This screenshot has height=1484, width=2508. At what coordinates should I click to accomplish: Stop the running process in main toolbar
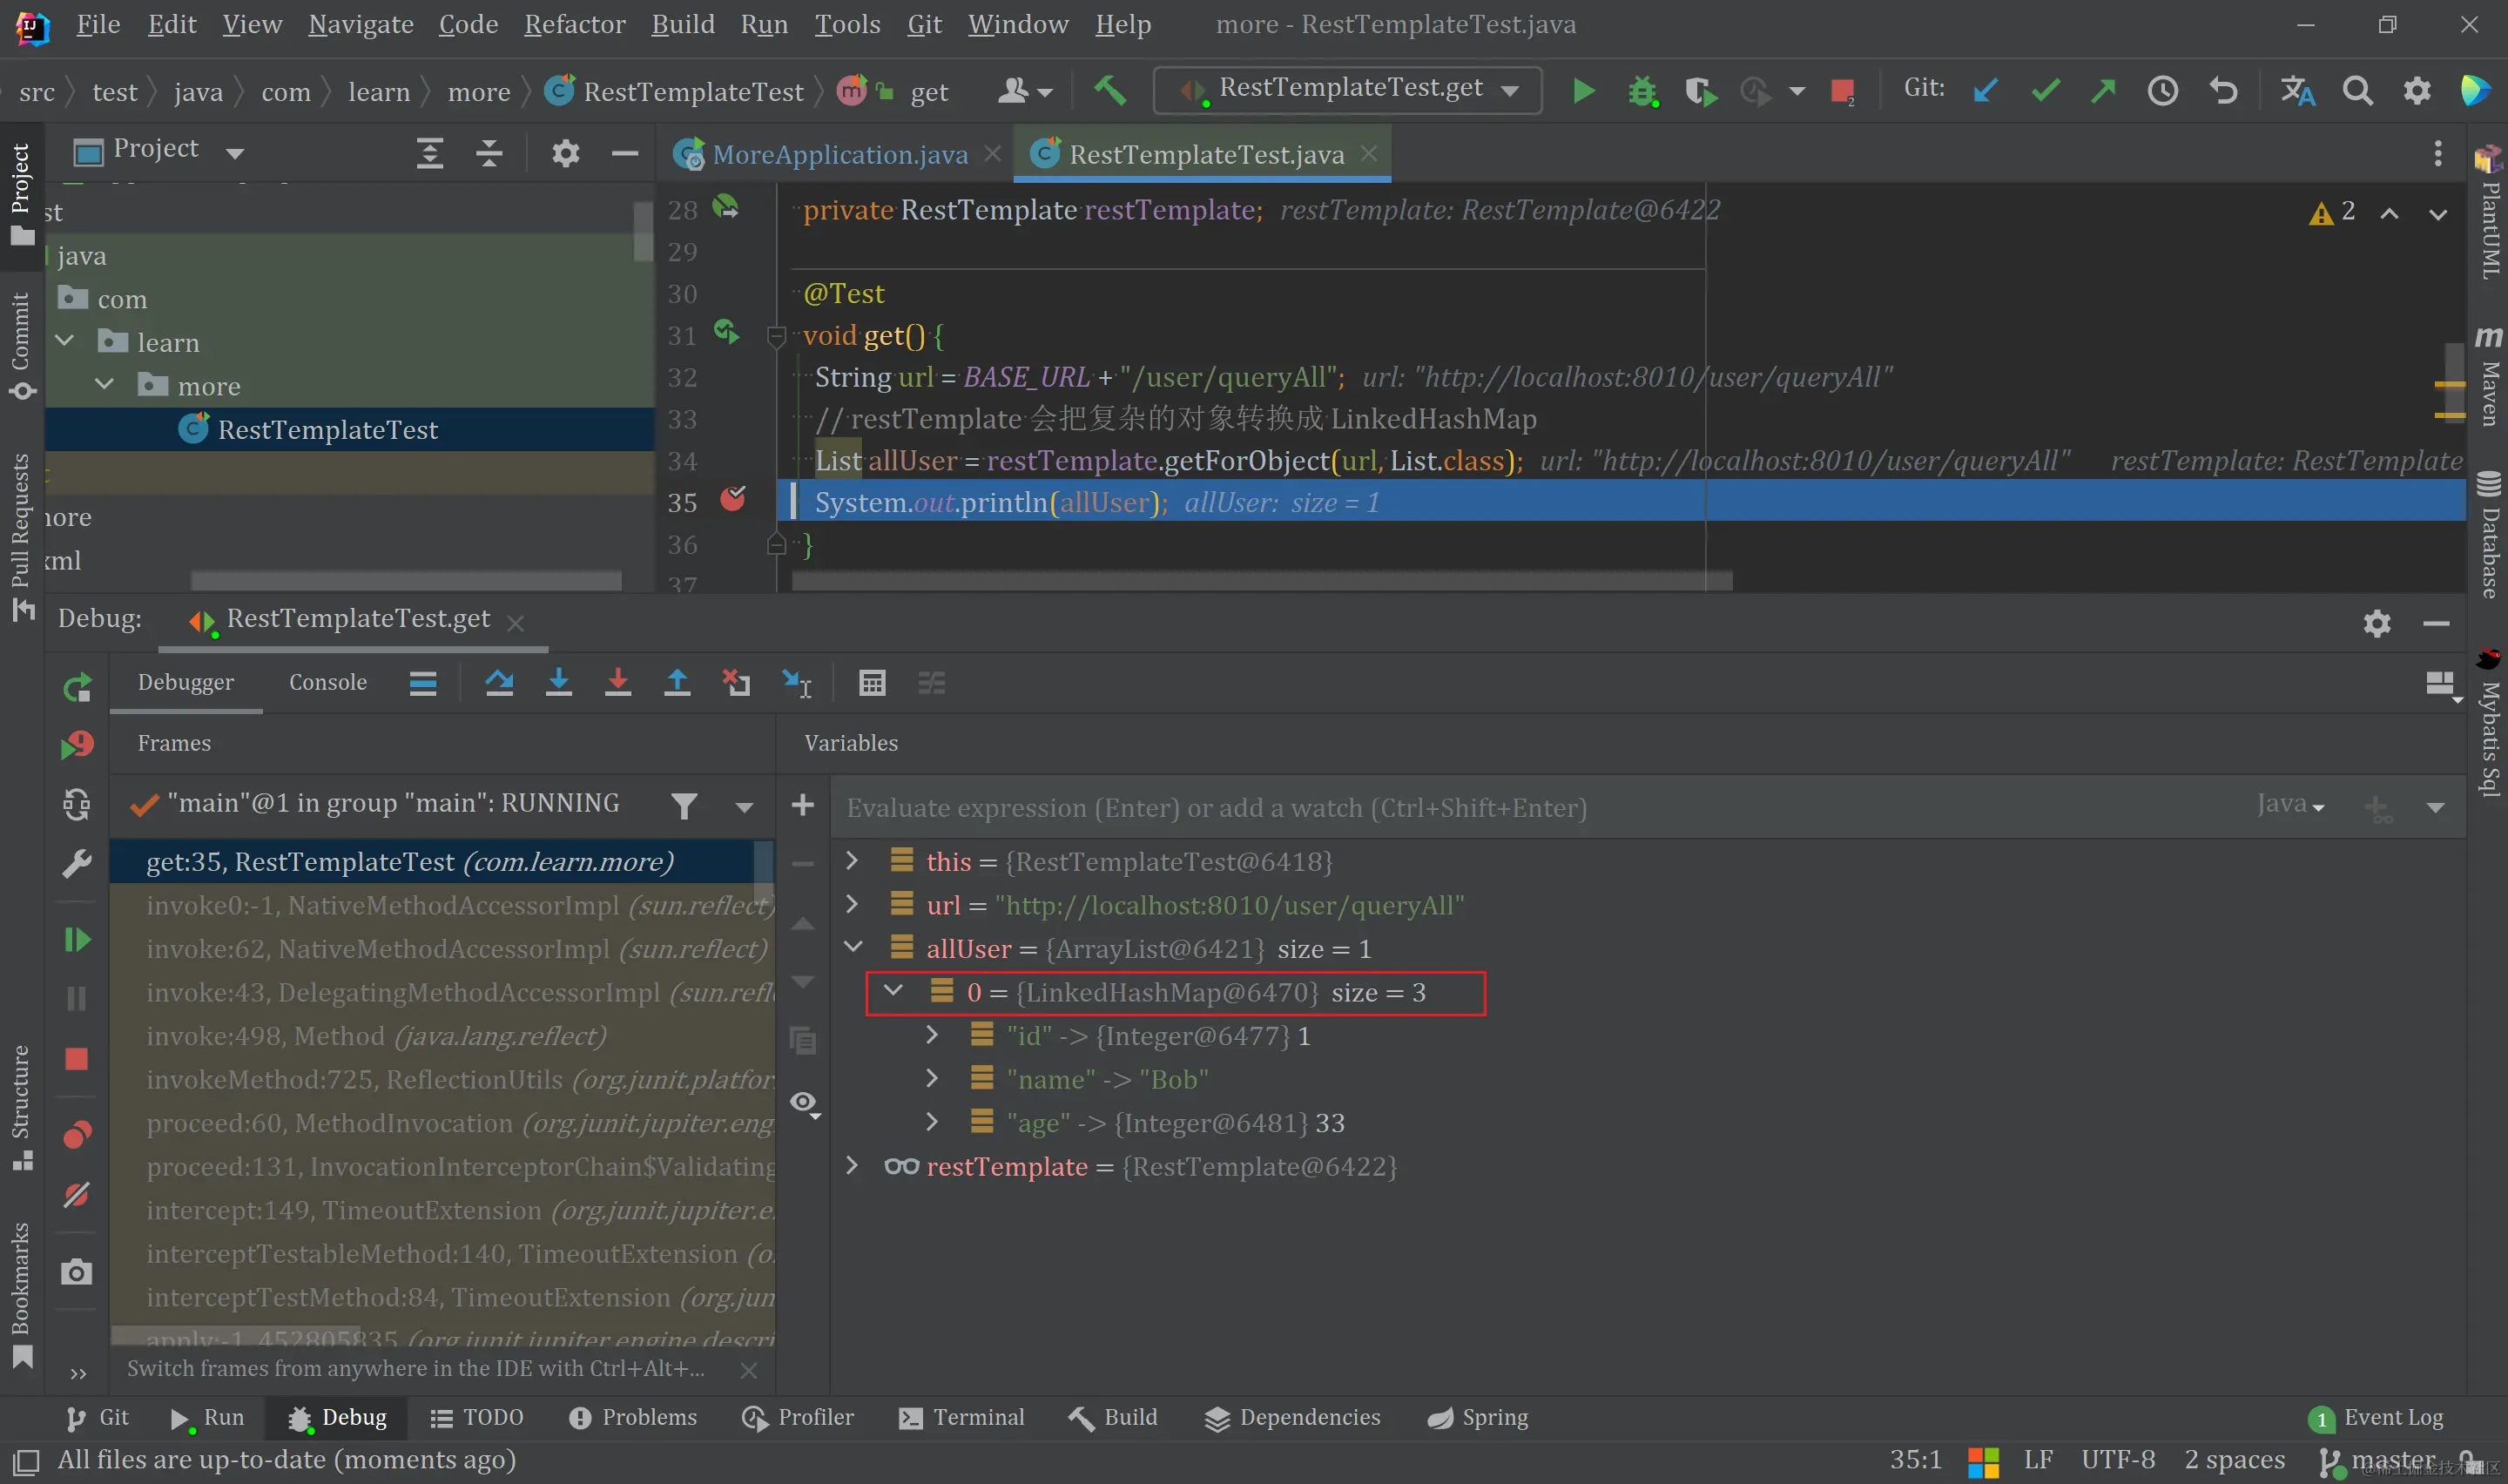[x=1843, y=91]
